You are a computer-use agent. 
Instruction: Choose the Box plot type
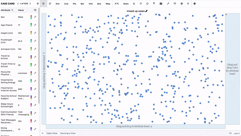[99, 4]
